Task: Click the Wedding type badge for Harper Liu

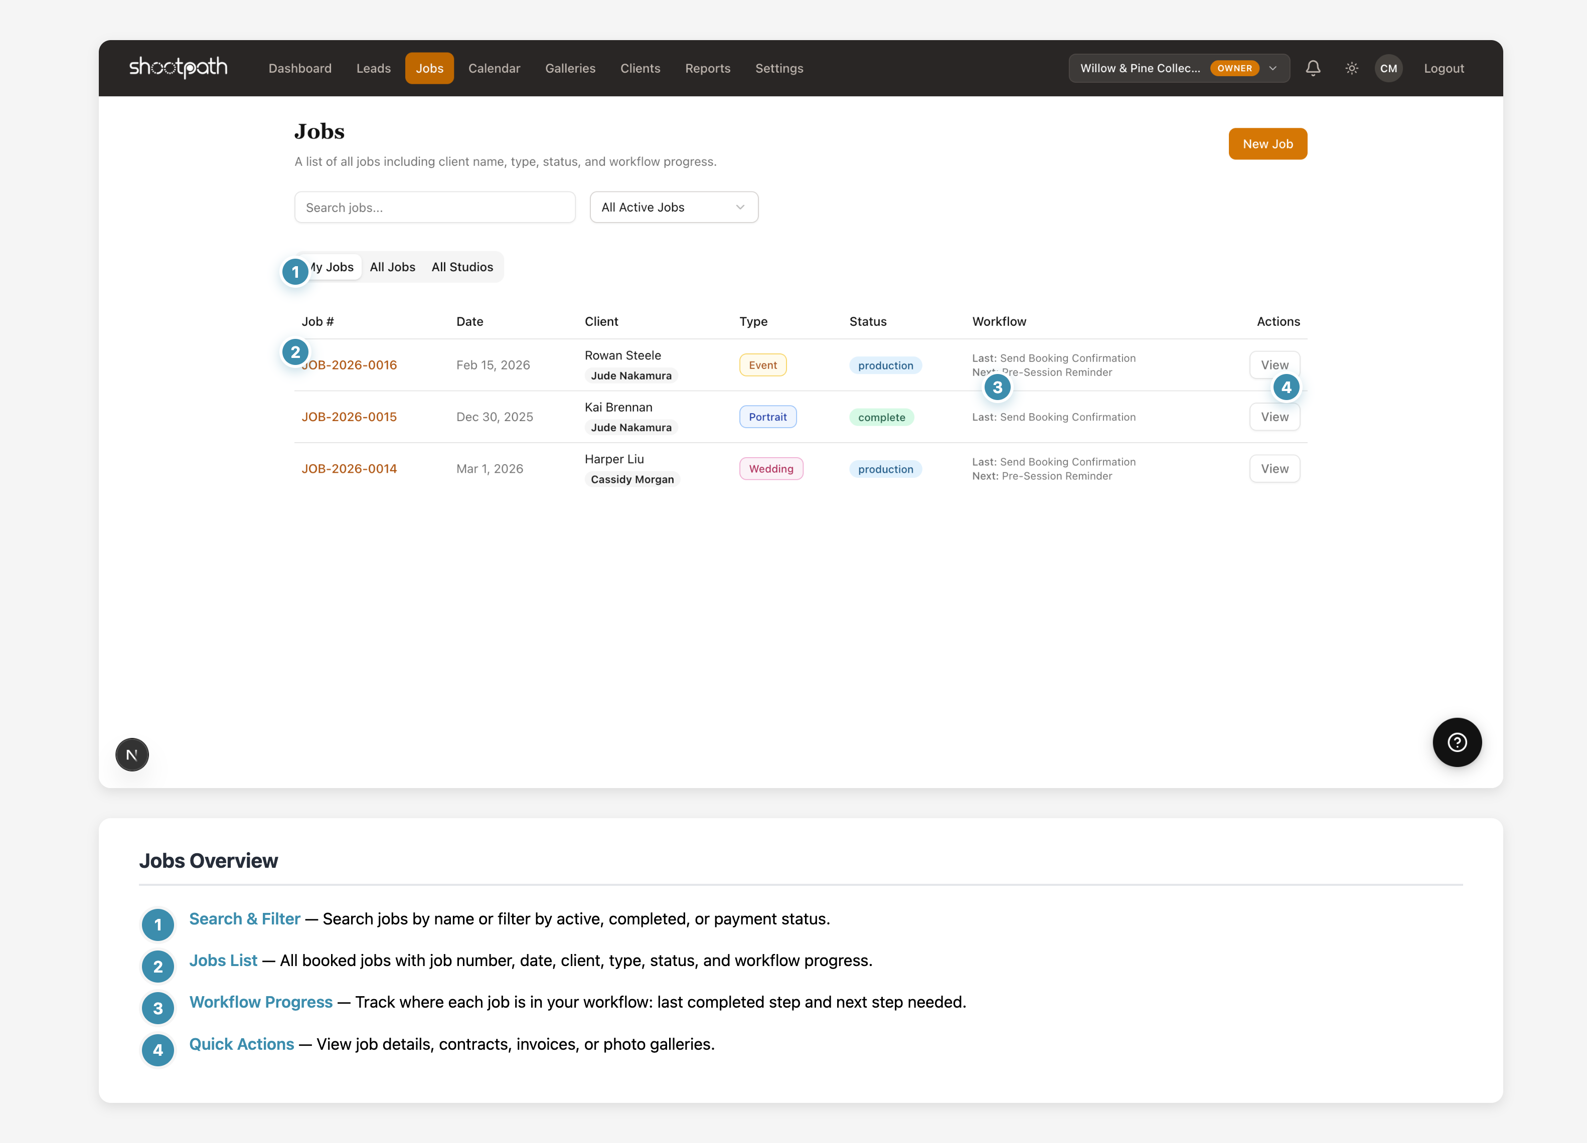Action: pyautogui.click(x=771, y=468)
